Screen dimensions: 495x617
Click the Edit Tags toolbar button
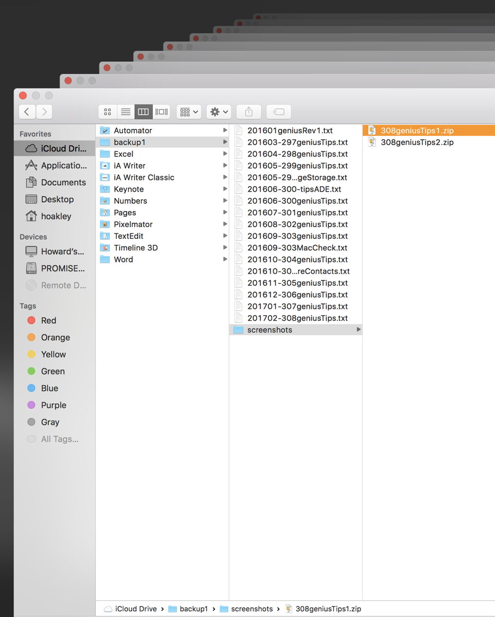click(279, 112)
